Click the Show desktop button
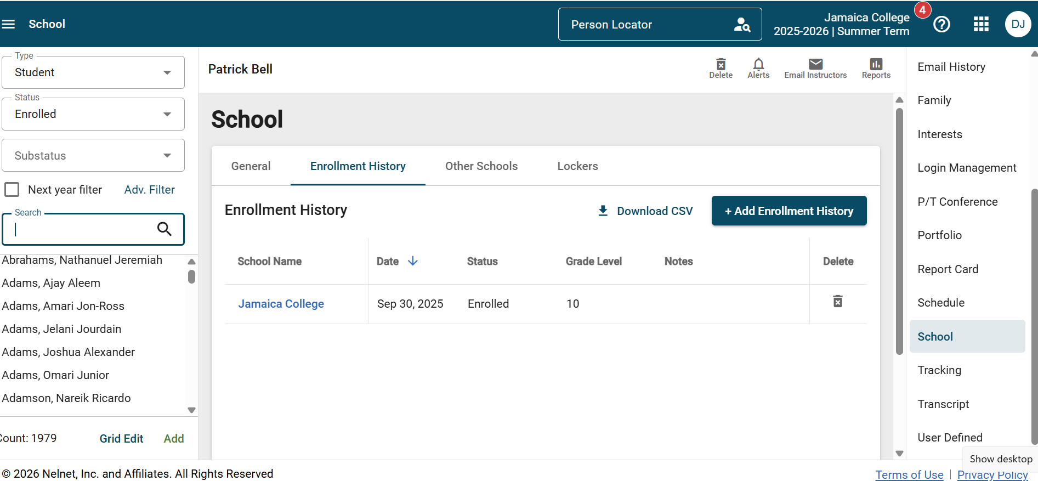1038x481 pixels. [1001, 459]
